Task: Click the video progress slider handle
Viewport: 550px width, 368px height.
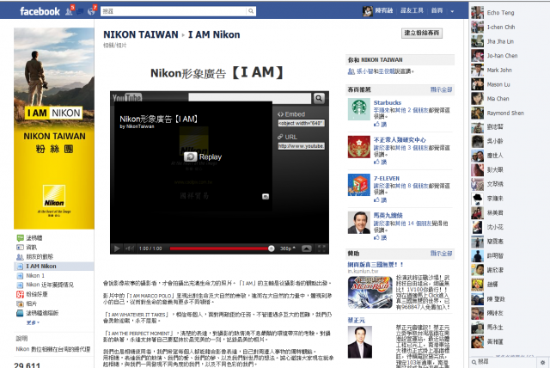Action: [272, 248]
